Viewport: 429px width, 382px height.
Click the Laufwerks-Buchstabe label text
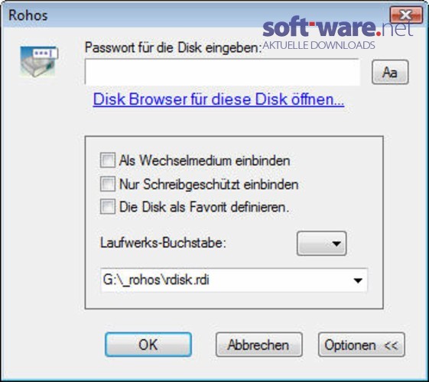click(164, 242)
